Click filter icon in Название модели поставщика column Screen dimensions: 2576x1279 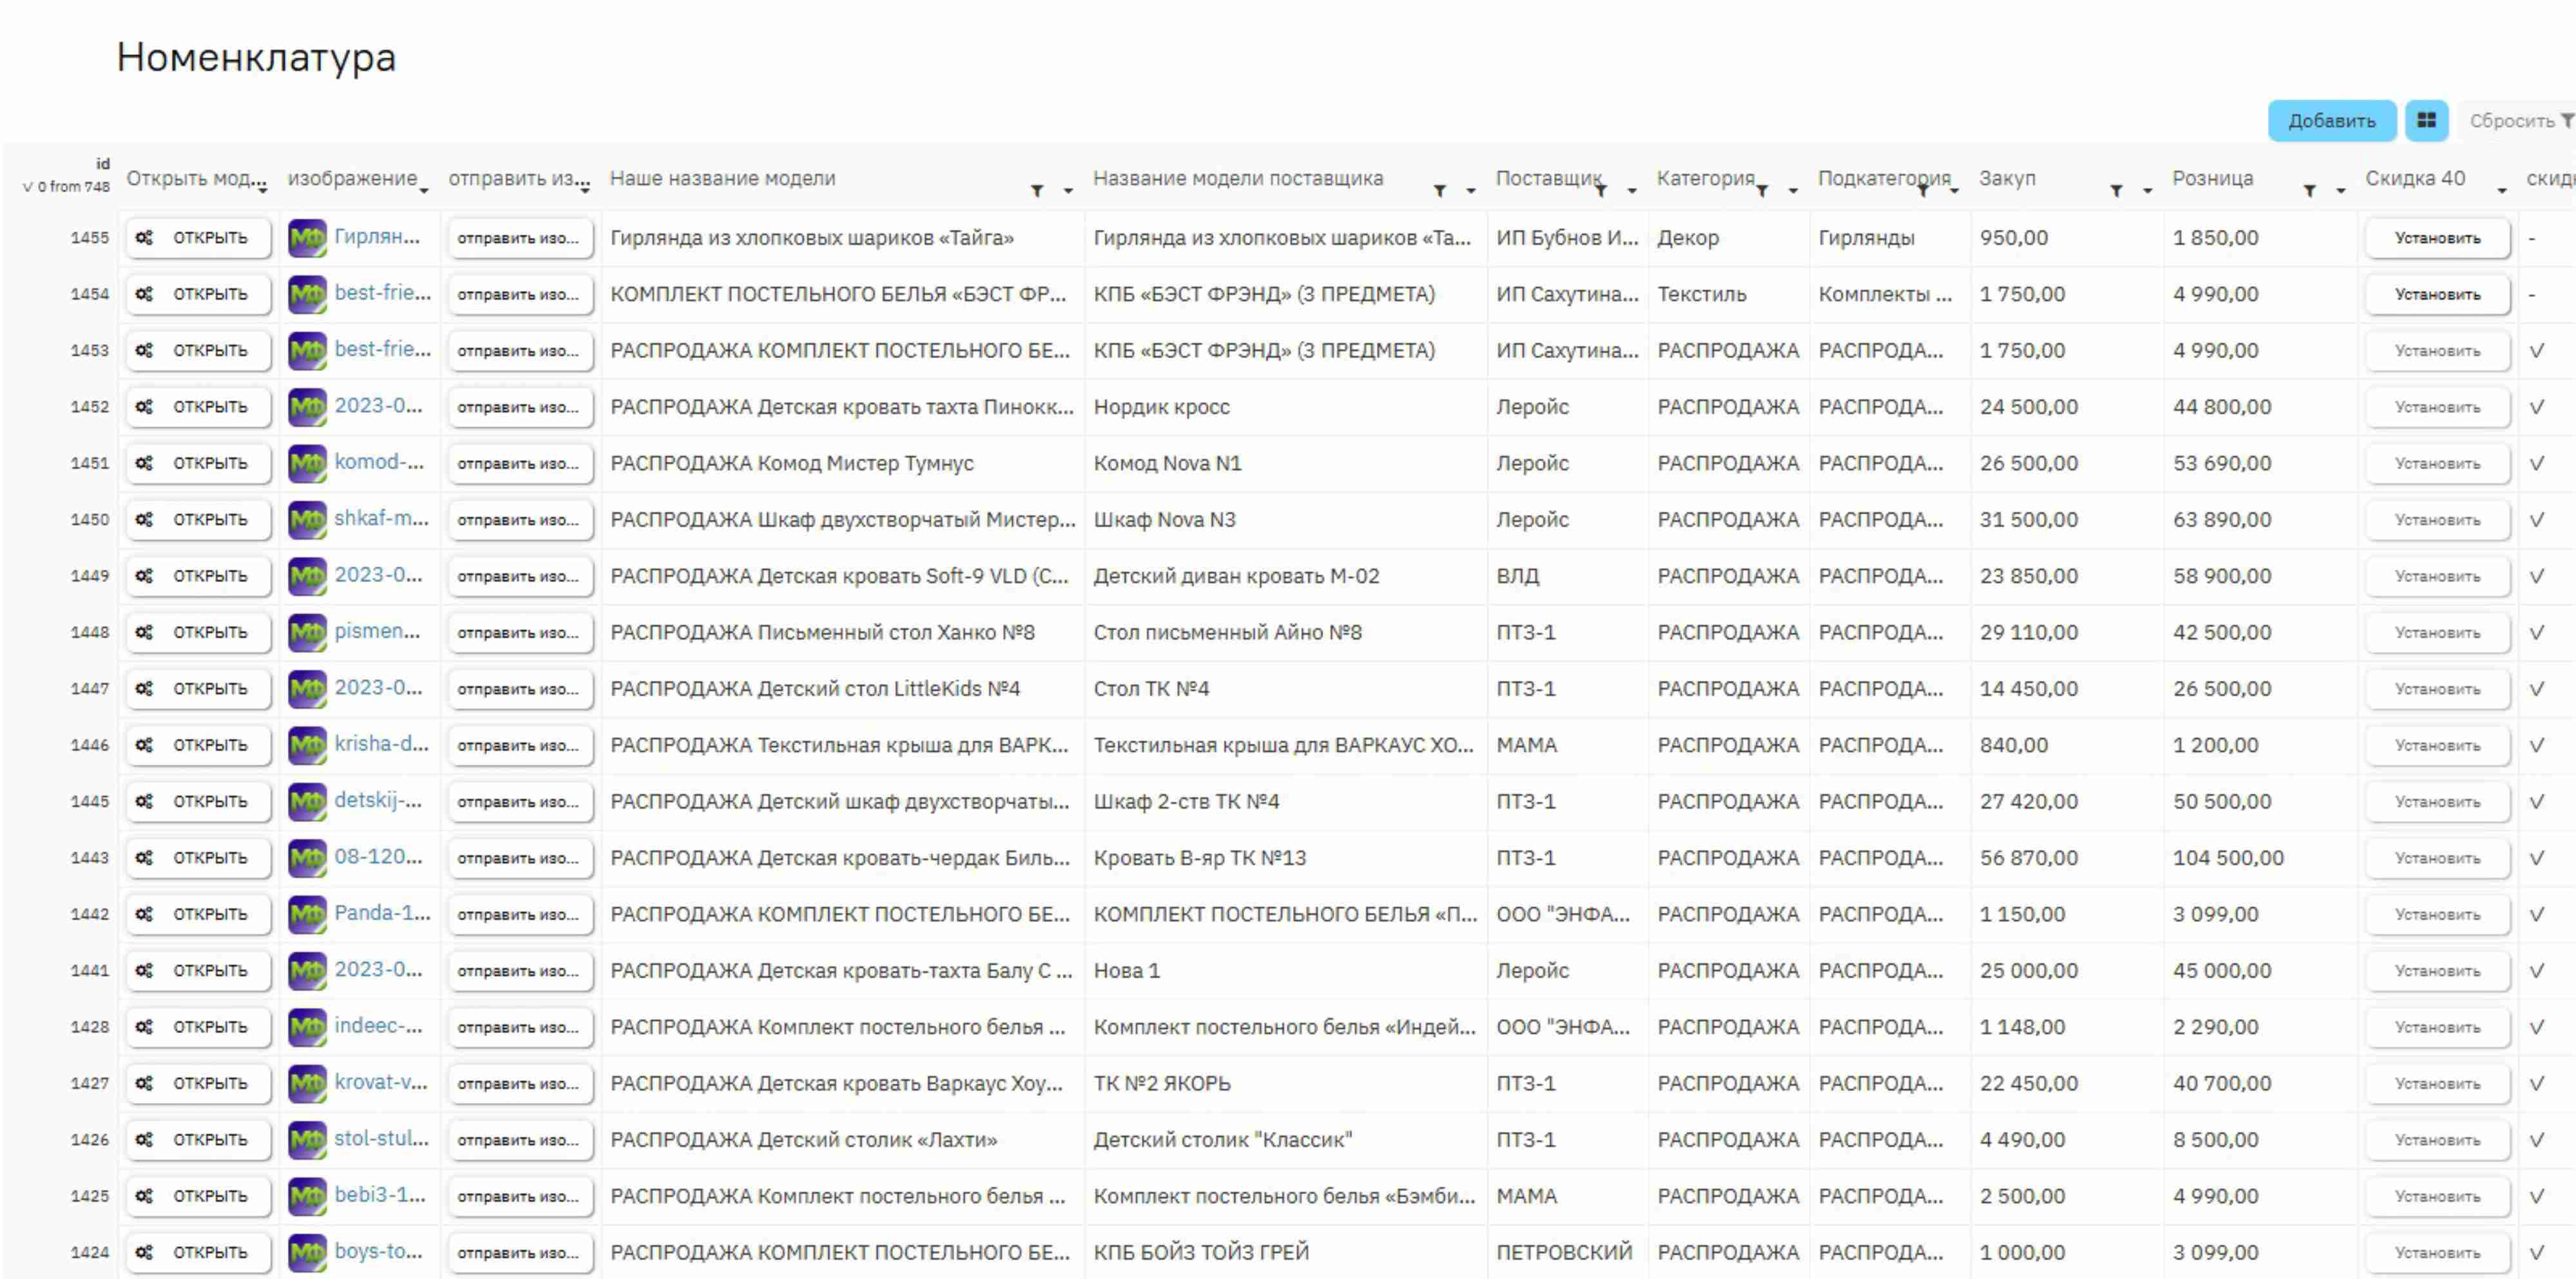coord(1440,190)
